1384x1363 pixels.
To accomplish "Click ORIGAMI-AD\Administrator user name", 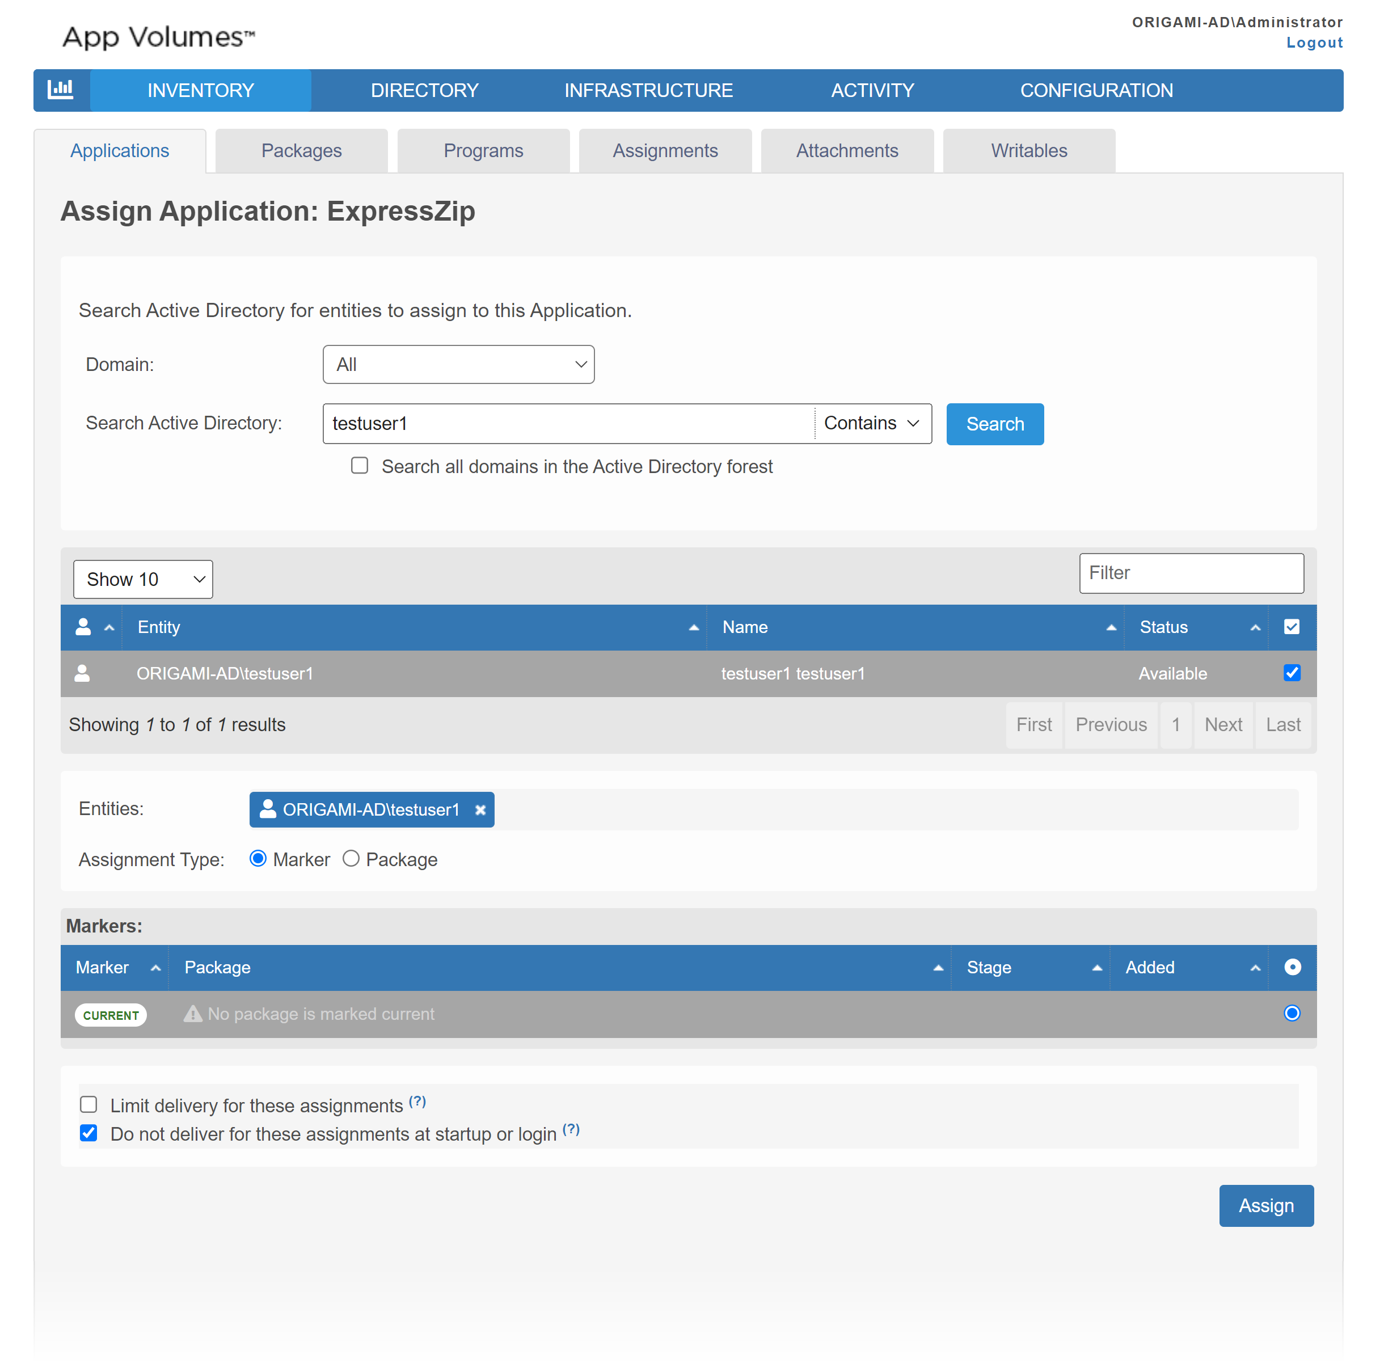I will pyautogui.click(x=1237, y=22).
